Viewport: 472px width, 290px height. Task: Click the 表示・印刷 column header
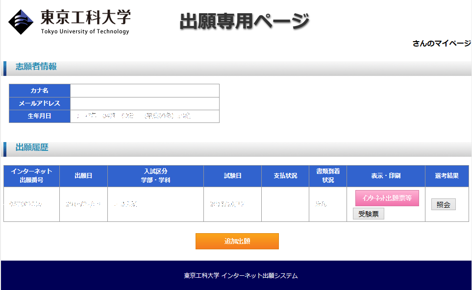point(386,176)
